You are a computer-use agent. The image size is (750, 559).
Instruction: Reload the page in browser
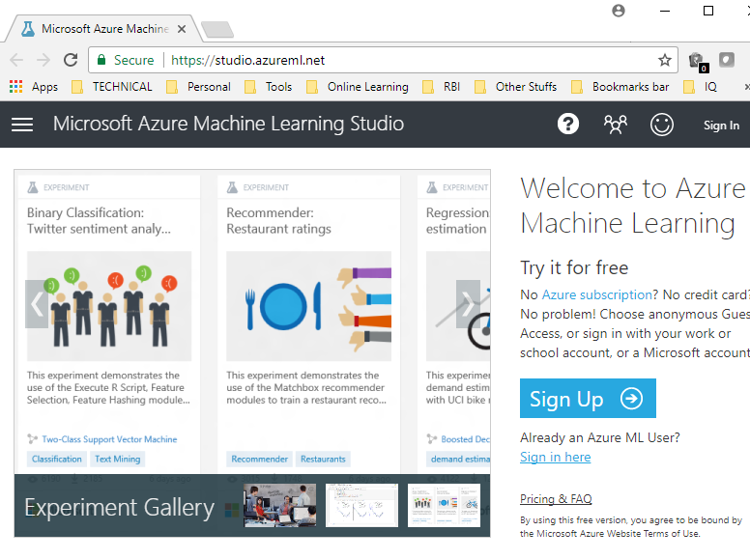71,60
